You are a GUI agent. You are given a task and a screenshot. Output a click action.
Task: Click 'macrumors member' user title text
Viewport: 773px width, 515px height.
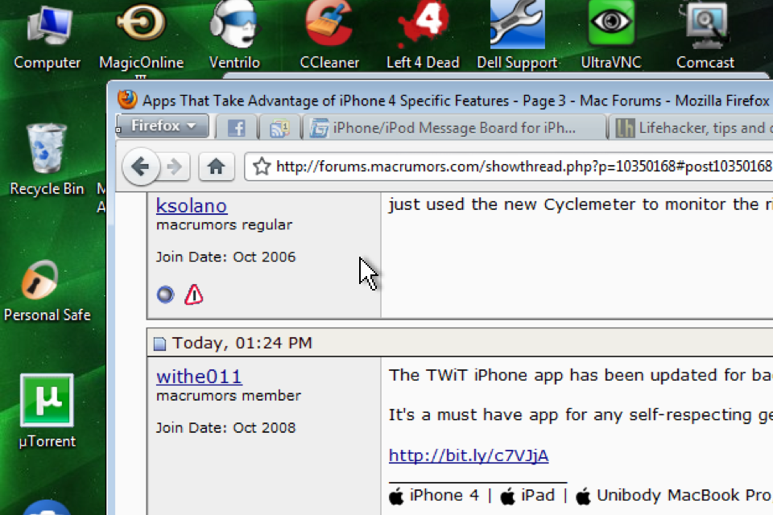pyautogui.click(x=229, y=396)
